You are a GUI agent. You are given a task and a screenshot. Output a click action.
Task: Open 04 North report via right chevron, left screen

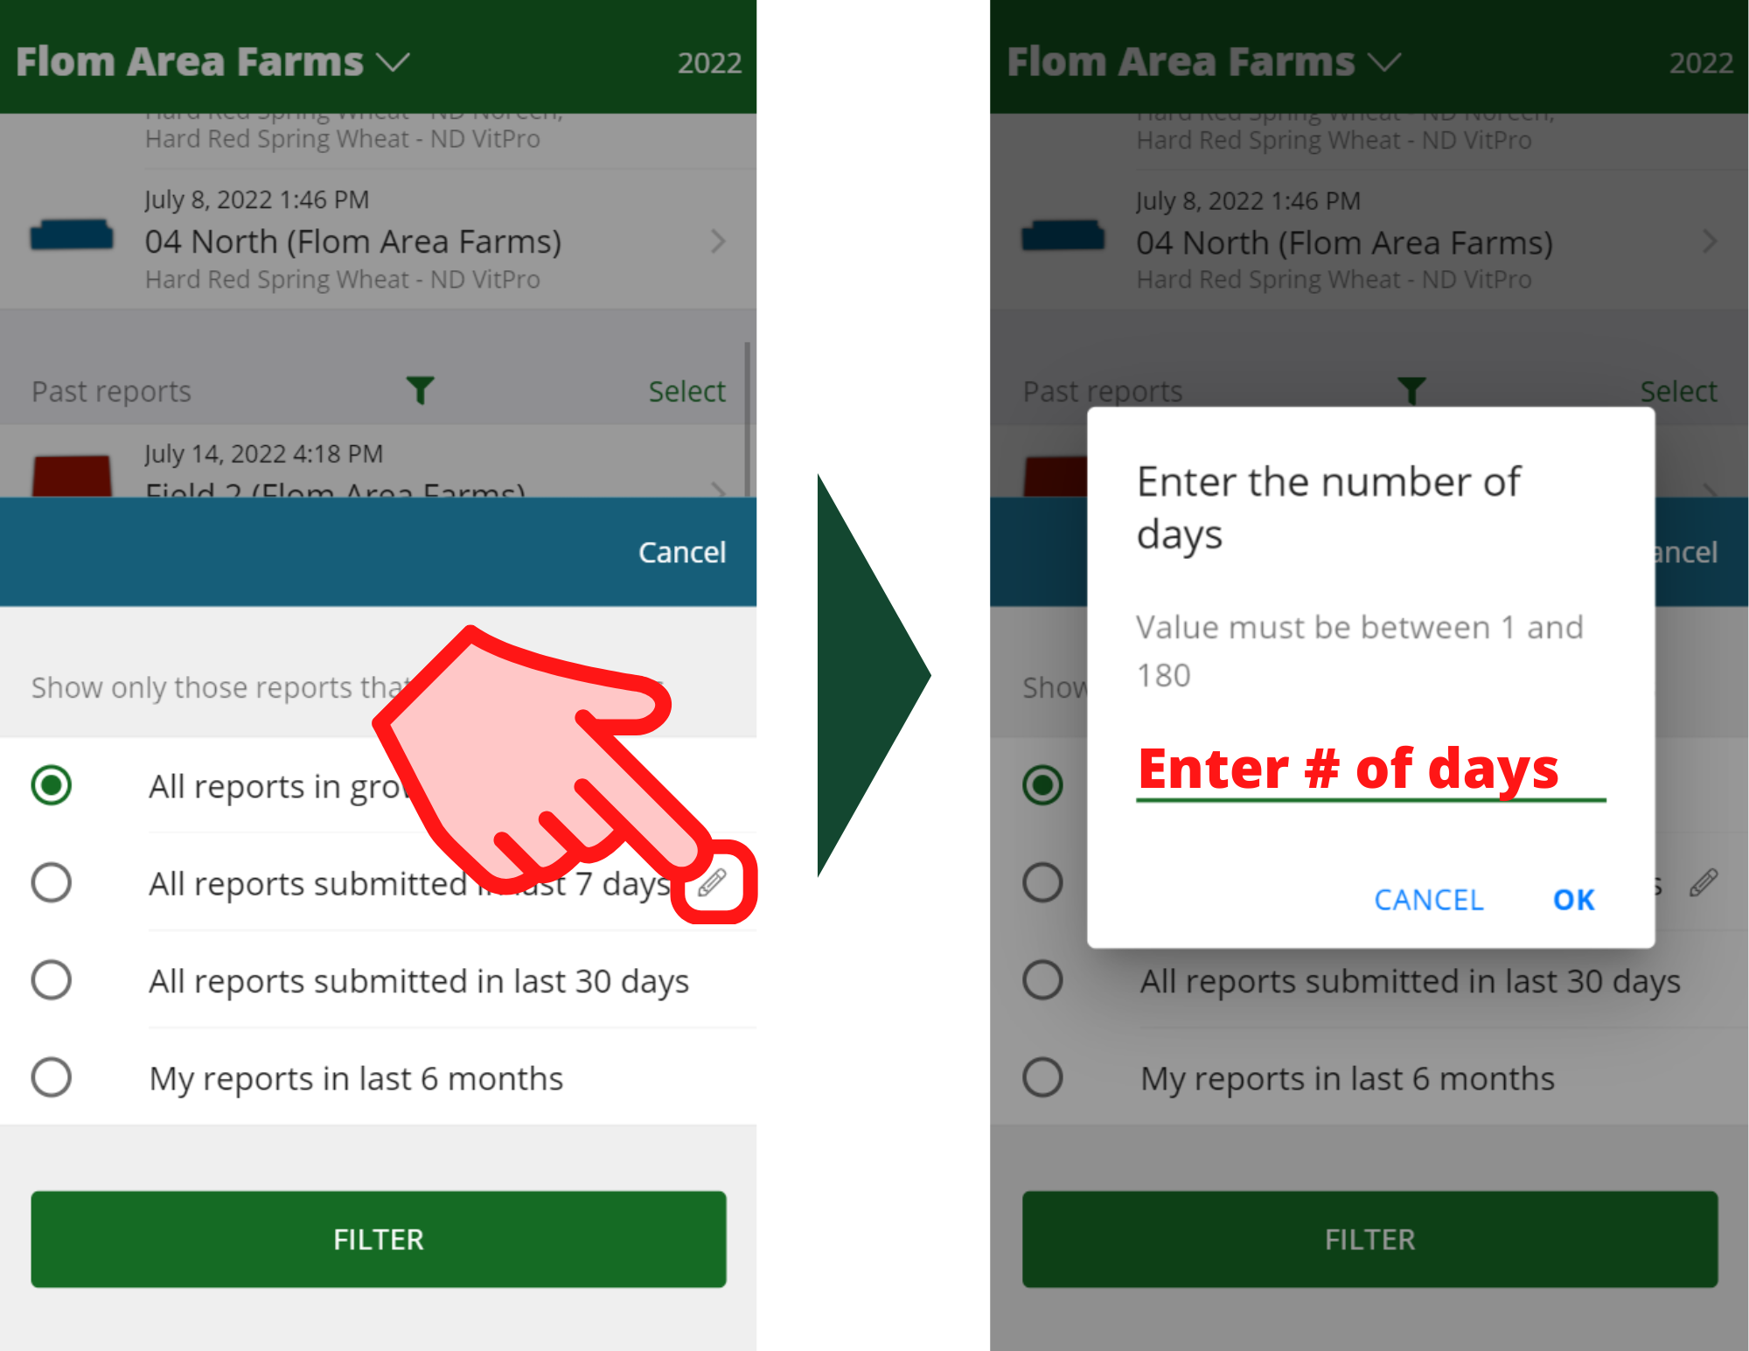pyautogui.click(x=718, y=241)
